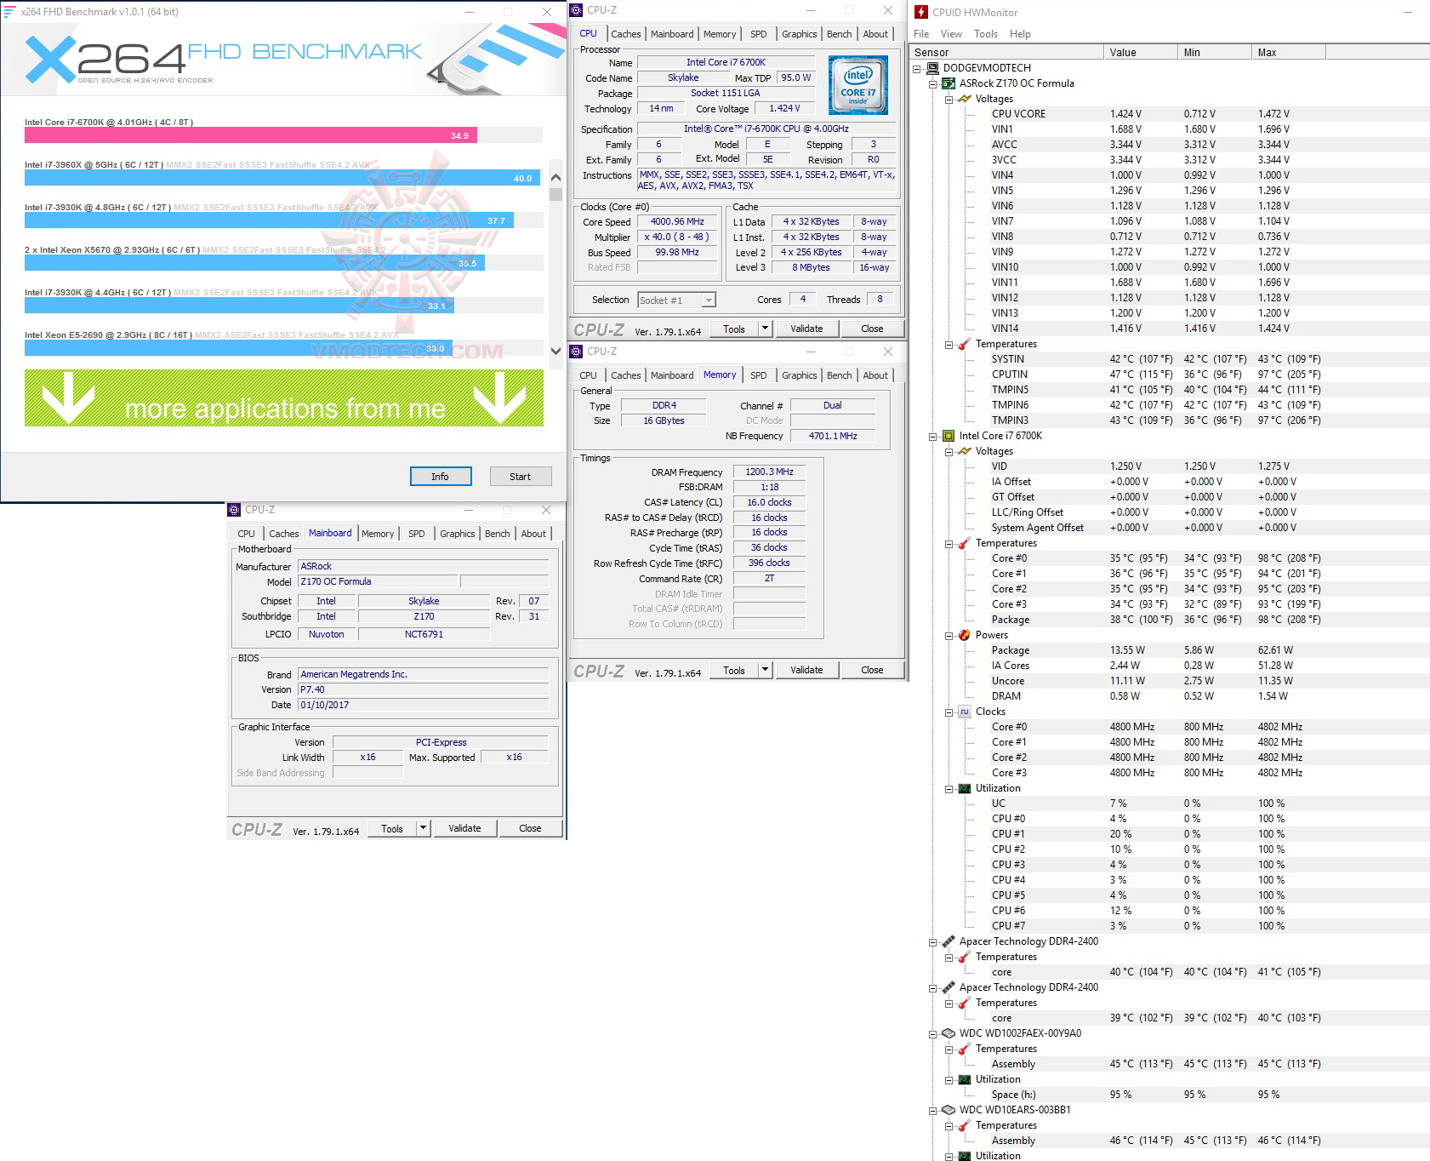
Task: Switch to Caches tab in the CPU-Z processor window
Action: pyautogui.click(x=626, y=34)
